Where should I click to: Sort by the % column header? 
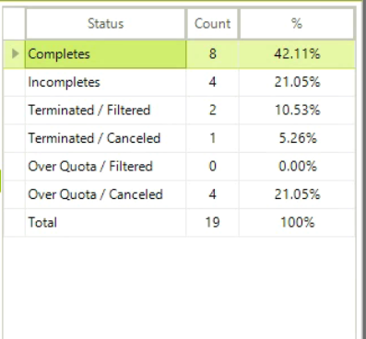(x=297, y=24)
